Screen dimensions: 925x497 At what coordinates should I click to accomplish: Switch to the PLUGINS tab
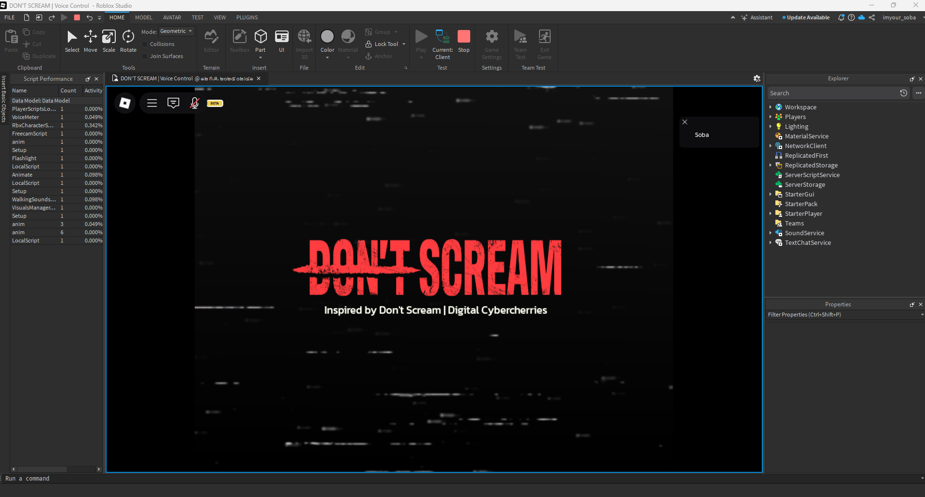[247, 17]
